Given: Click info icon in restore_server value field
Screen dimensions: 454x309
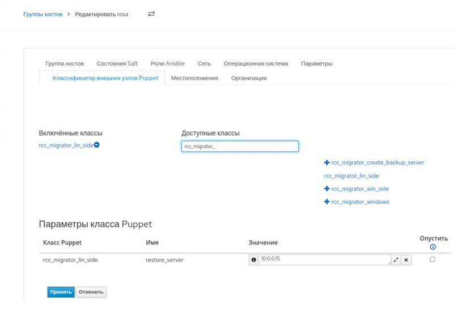Looking at the screenshot, I should (253, 260).
